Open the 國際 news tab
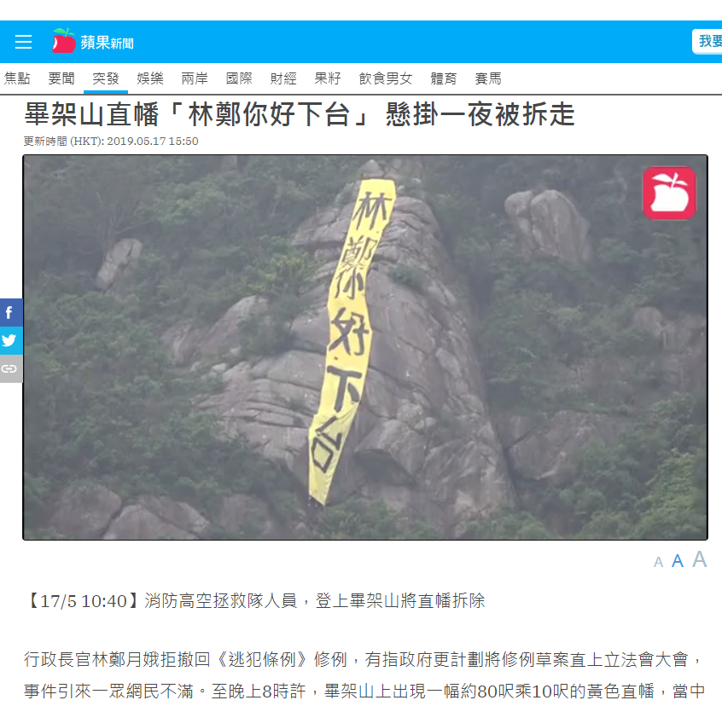 [x=239, y=78]
